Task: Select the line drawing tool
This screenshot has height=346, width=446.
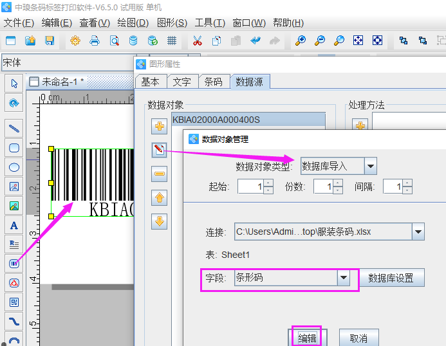Action: click(14, 129)
